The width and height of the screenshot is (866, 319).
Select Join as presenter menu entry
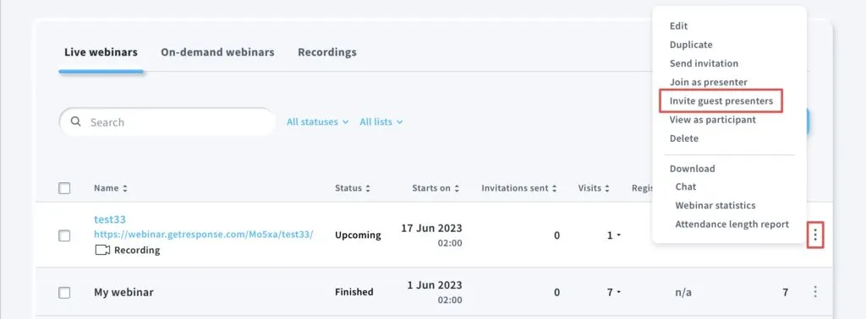[708, 82]
